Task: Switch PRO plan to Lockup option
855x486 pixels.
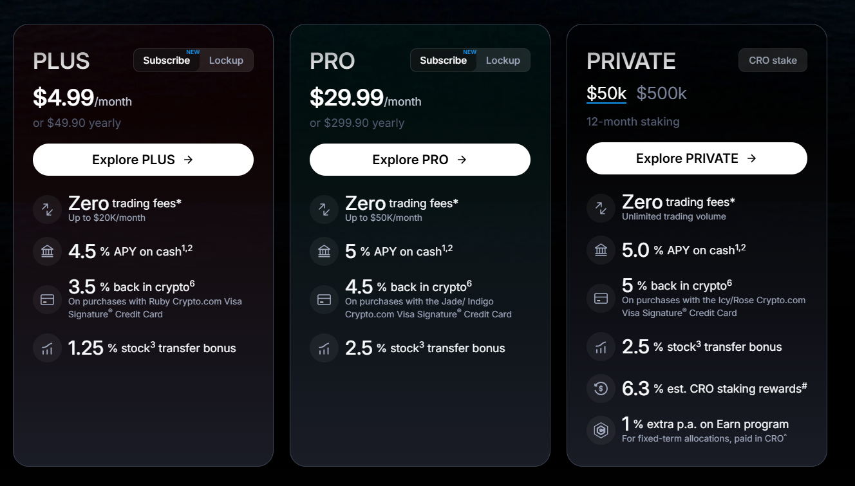Action: [503, 61]
